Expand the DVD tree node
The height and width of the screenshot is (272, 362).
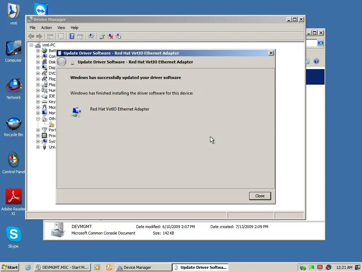[x=38, y=73]
